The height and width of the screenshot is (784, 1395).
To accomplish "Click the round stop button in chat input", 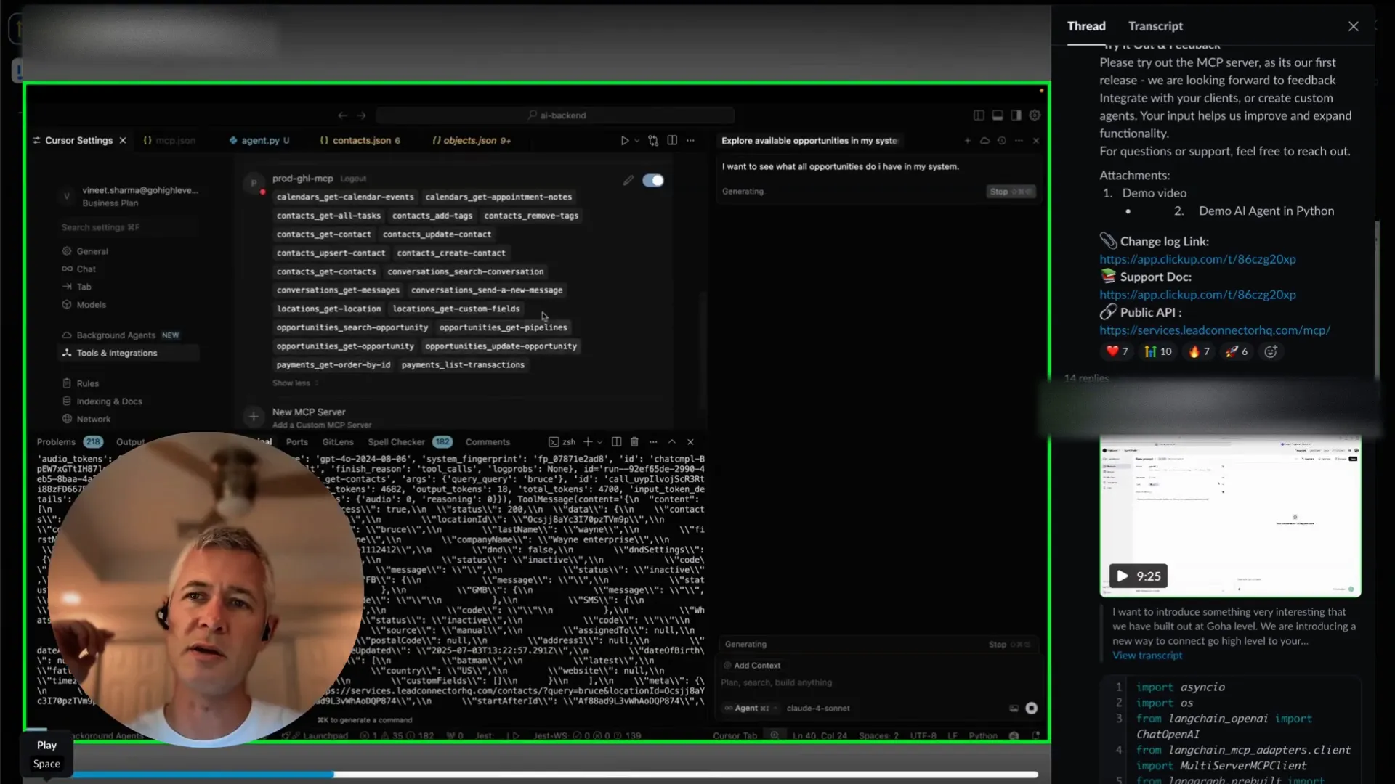I will (1031, 709).
